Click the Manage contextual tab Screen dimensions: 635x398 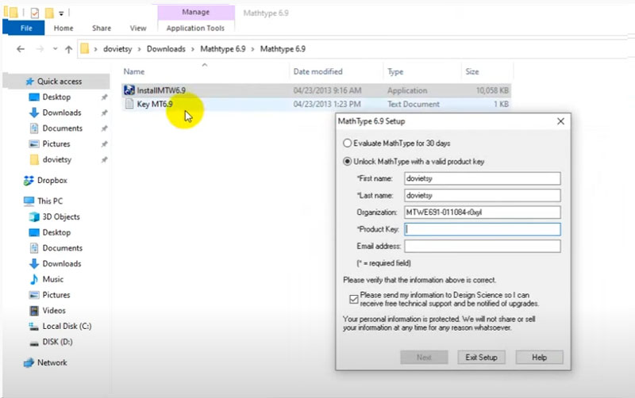point(195,12)
